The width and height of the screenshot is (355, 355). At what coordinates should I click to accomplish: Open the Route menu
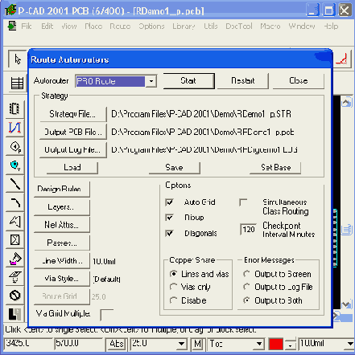click(x=120, y=27)
